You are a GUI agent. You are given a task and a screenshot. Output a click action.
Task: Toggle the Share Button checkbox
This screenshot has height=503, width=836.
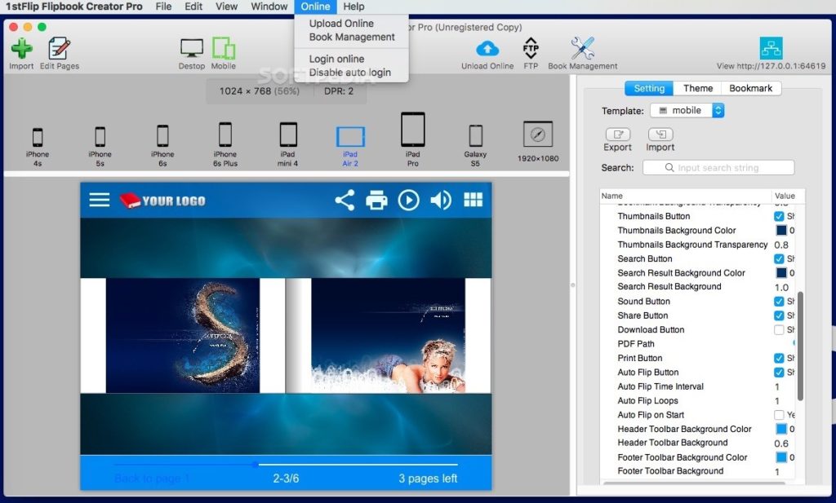(779, 315)
